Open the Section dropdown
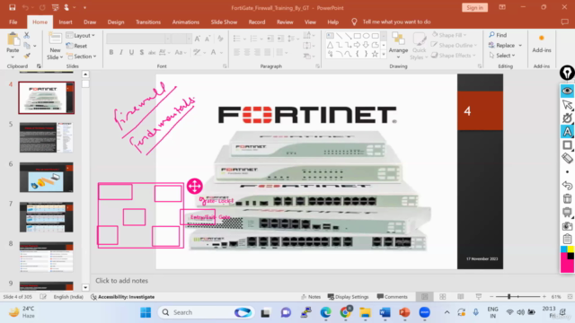 (82, 57)
